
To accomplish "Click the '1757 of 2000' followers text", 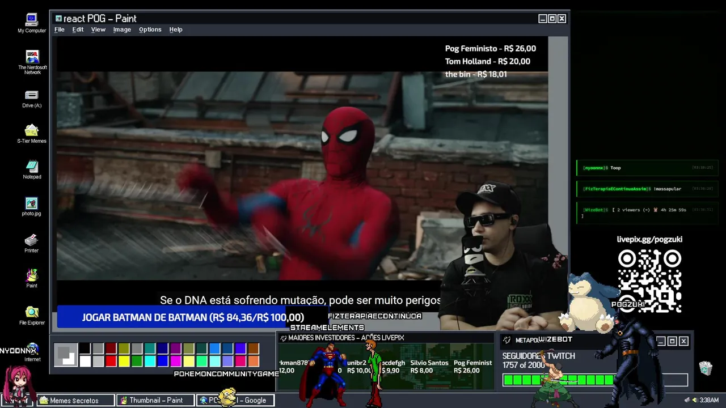I will [x=524, y=365].
